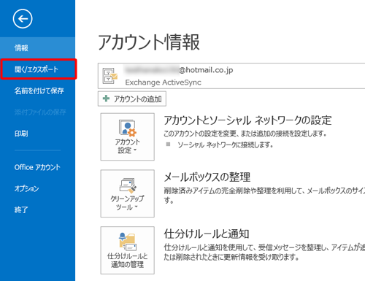The width and height of the screenshot is (365, 281).
Task: Click the mail account cabinet icon
Action: 110,76
